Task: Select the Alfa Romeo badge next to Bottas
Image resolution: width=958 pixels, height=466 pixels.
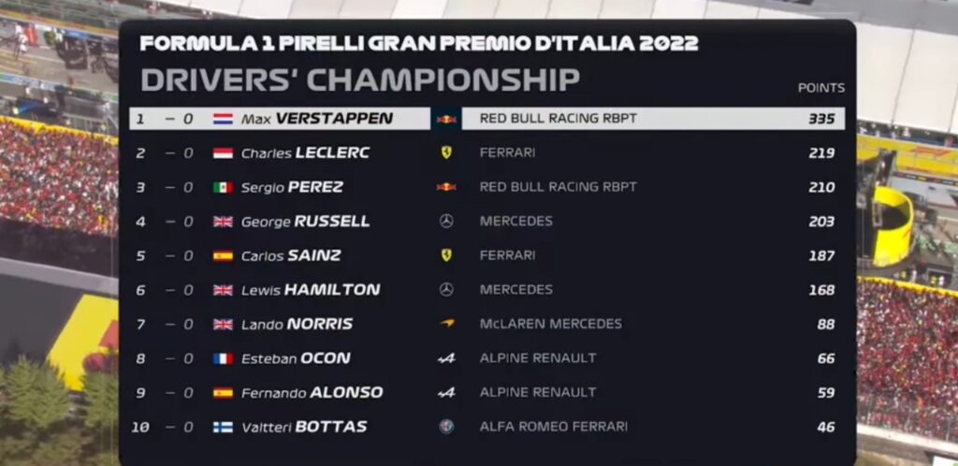Action: click(x=446, y=427)
